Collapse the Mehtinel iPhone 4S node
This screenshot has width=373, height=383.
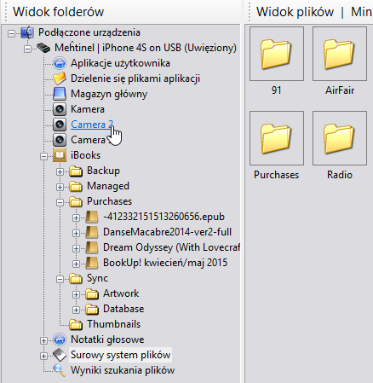[x=27, y=49]
